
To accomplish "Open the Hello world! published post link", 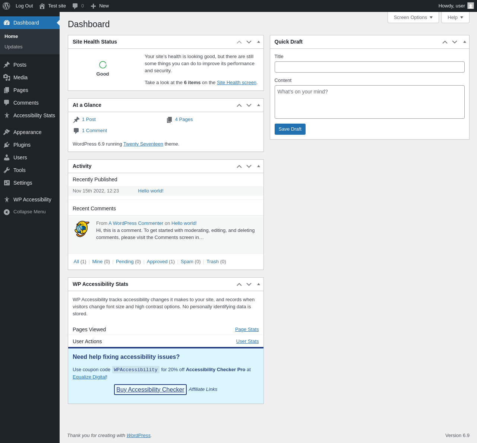I will pyautogui.click(x=151, y=191).
